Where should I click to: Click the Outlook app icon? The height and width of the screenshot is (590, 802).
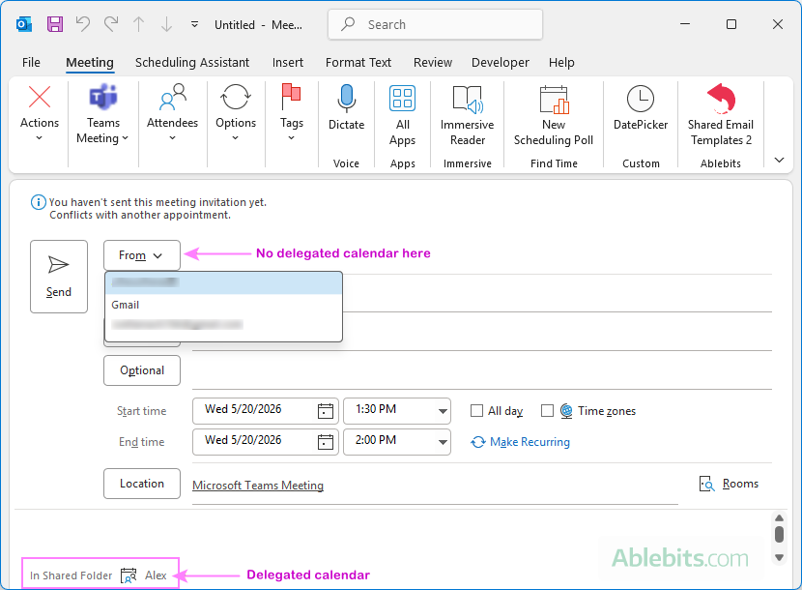pyautogui.click(x=24, y=24)
